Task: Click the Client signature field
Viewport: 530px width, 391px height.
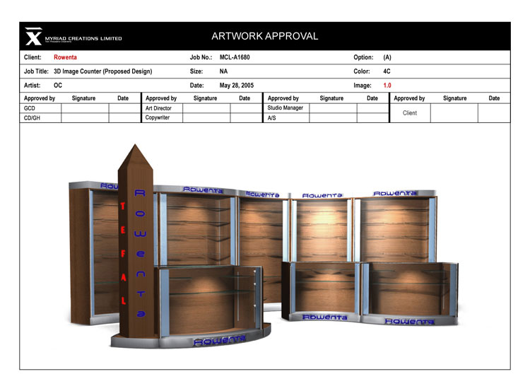Action: pos(454,113)
